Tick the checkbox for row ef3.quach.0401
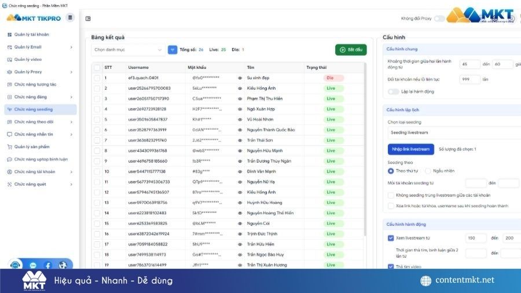Screen dimensions: 521x293 pos(97,78)
